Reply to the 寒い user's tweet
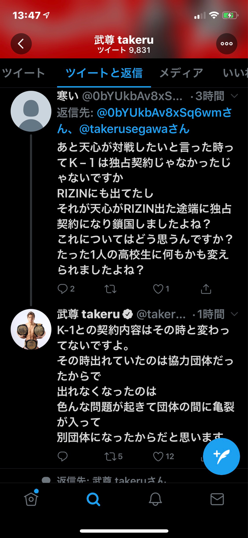This screenshot has width=248, height=538. [62, 289]
